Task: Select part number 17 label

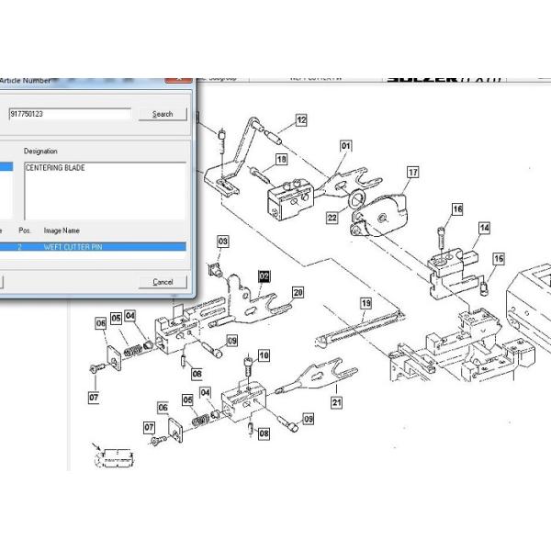Action: (x=413, y=172)
